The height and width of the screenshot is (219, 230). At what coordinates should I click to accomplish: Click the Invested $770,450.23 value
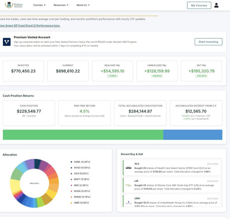point(23,71)
